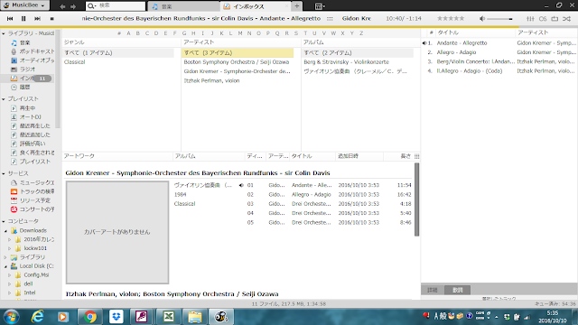
Task: Collapse the コンピュータ sidebar section
Action: point(4,221)
